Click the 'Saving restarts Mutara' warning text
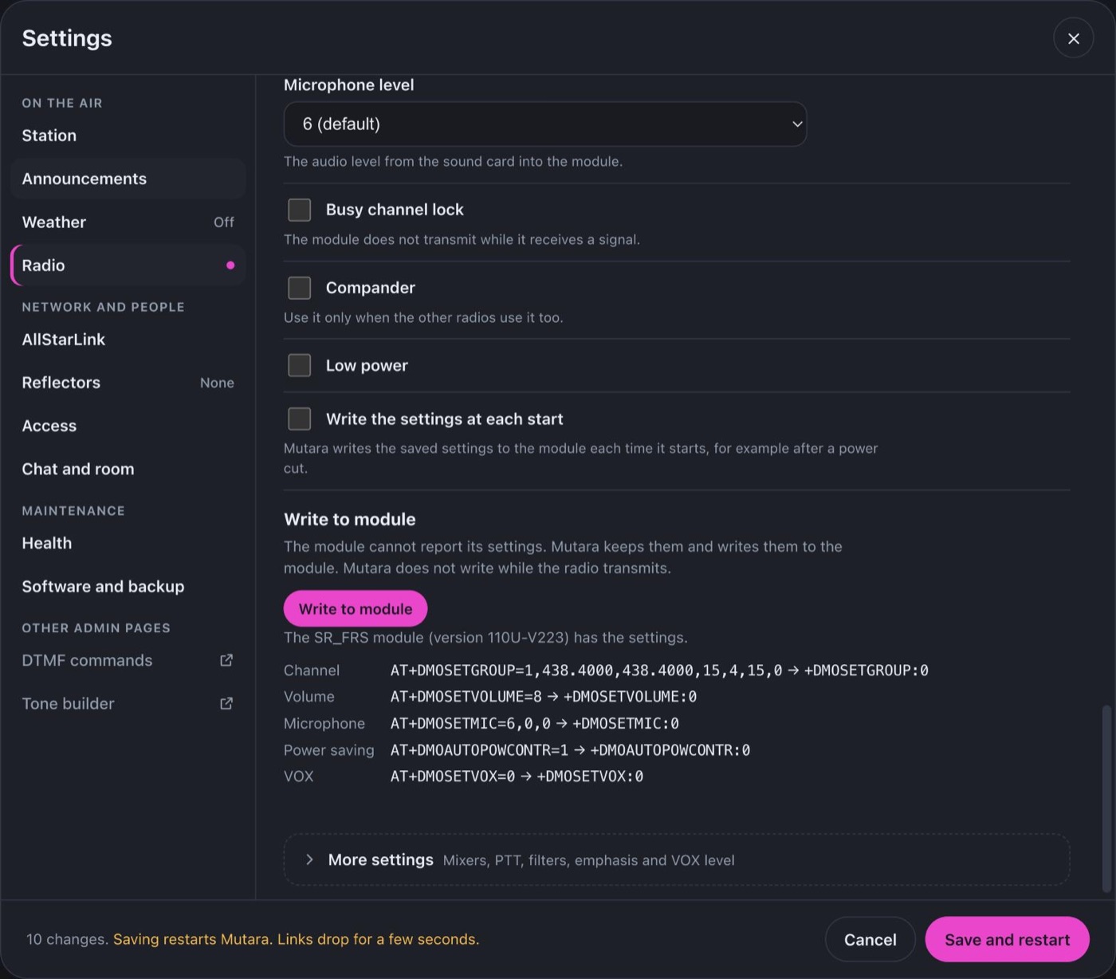The image size is (1116, 979). [x=296, y=939]
